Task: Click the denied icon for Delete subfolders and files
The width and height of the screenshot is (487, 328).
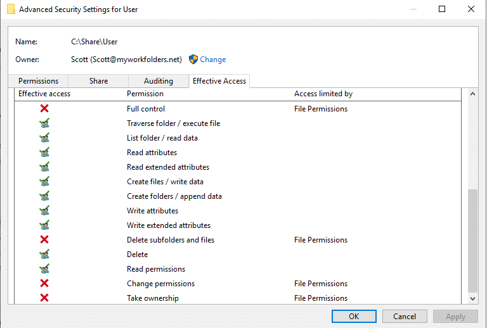Action: (44, 240)
